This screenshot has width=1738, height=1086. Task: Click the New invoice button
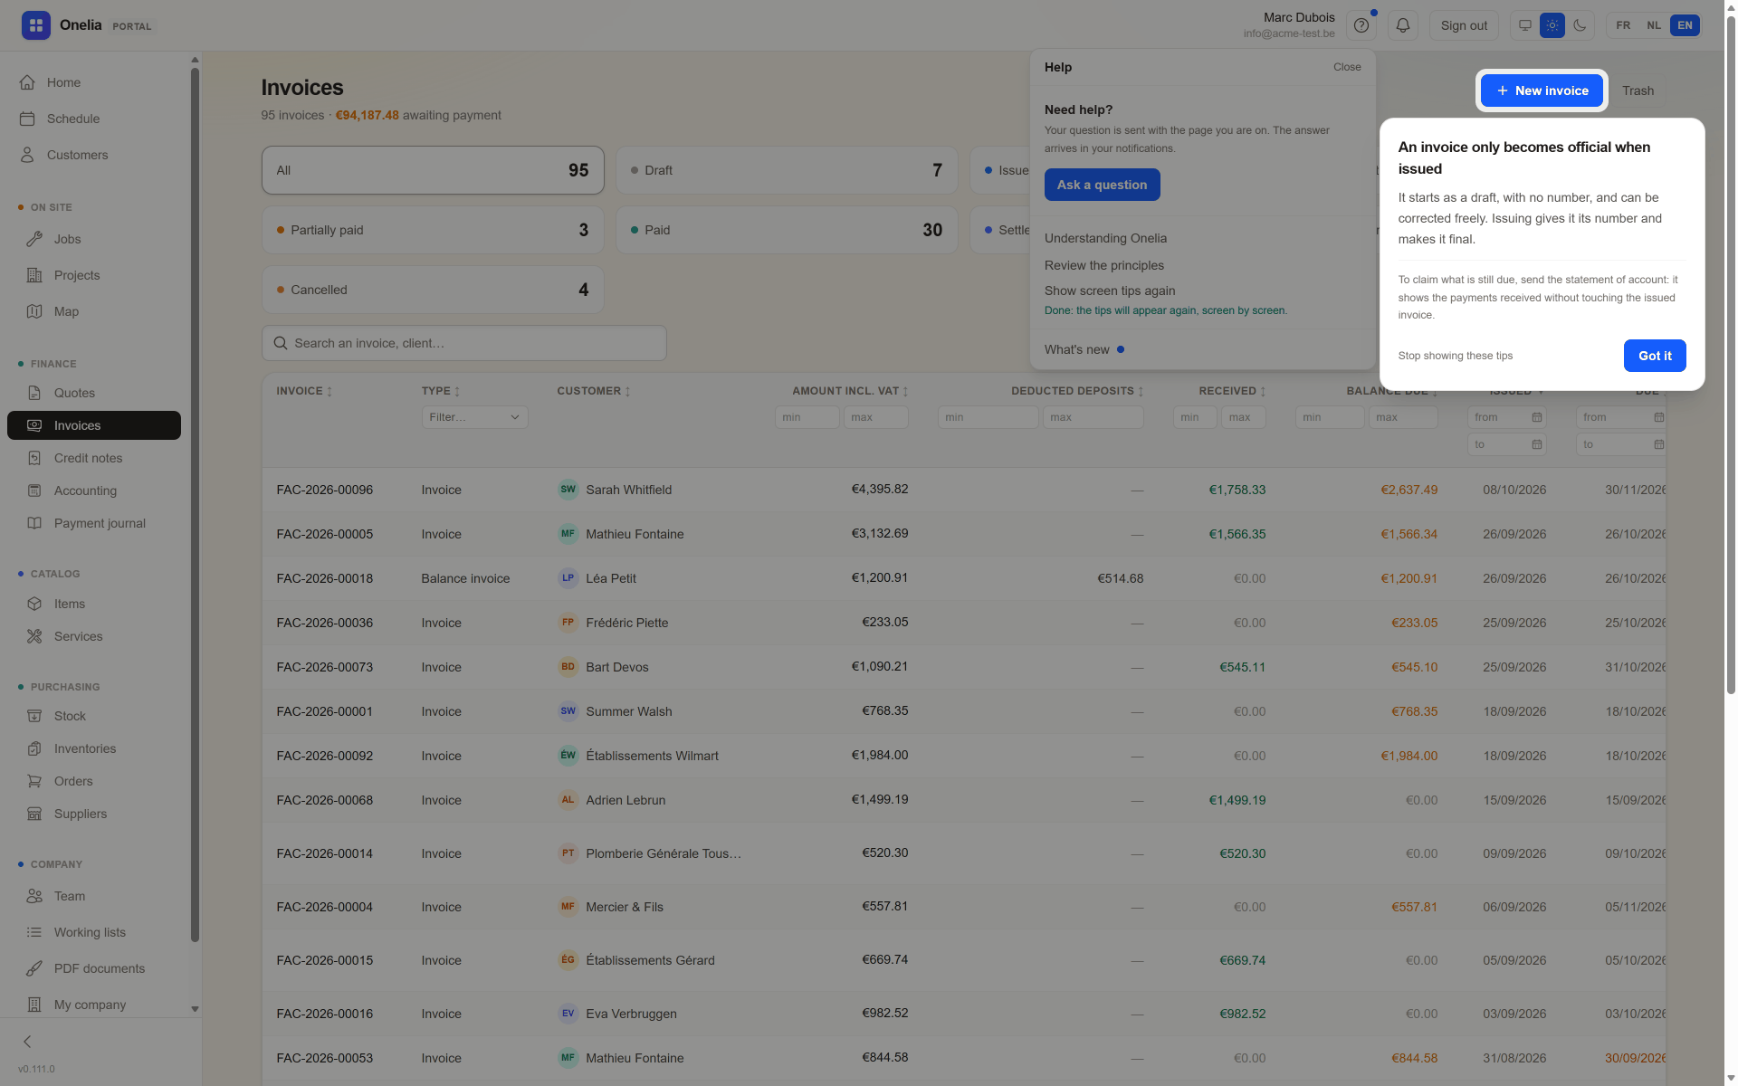point(1542,90)
